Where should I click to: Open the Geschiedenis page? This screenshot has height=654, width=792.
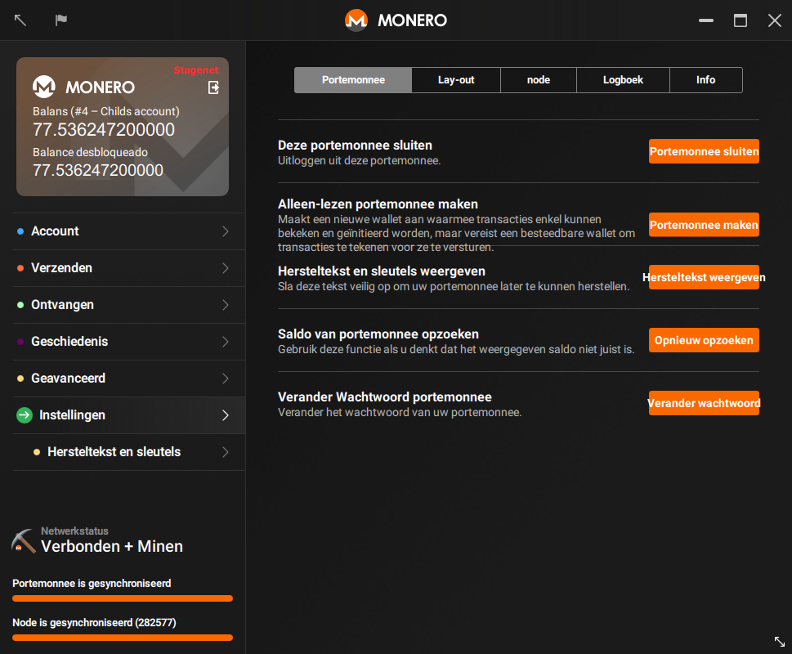point(129,342)
